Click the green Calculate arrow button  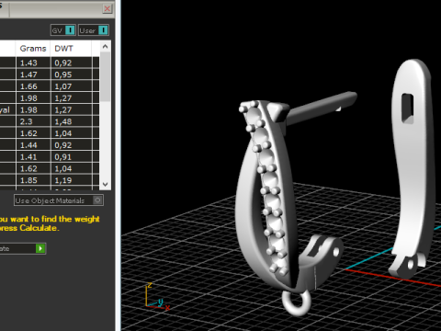tap(40, 248)
